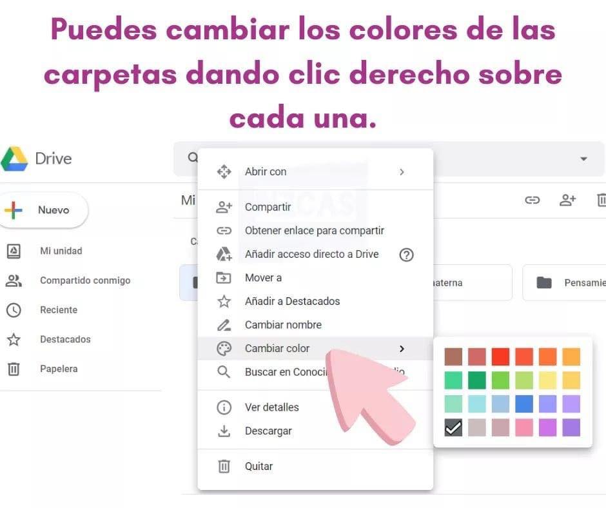The image size is (606, 508).
Task: Open Reciente from the sidebar
Action: click(x=58, y=310)
